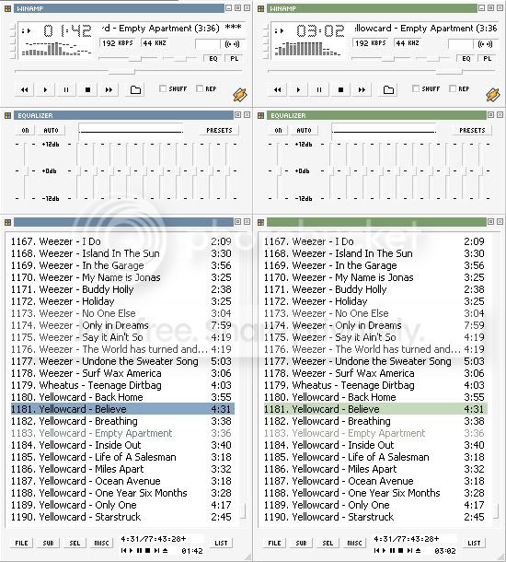Open FILE menu in green playlist
506x562 pixels.
(x=274, y=543)
